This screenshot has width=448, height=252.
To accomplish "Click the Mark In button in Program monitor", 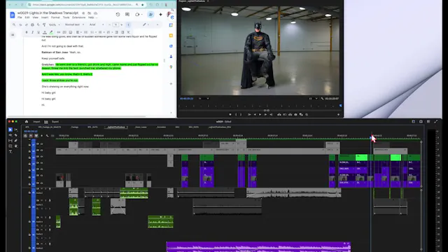I will 236,115.
